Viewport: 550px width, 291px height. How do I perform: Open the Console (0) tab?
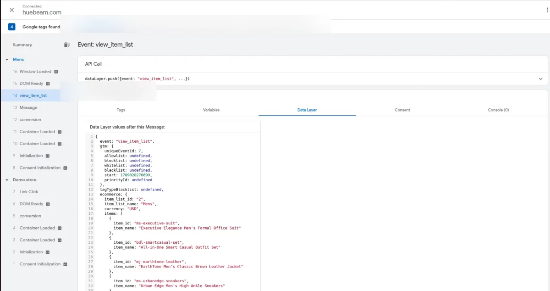498,110
